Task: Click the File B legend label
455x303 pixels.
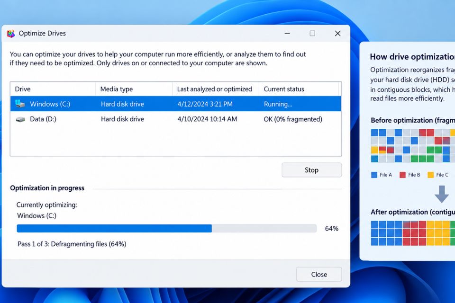Action: coord(414,175)
